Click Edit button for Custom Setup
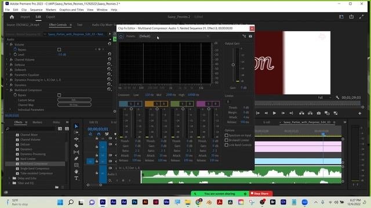 point(74,100)
